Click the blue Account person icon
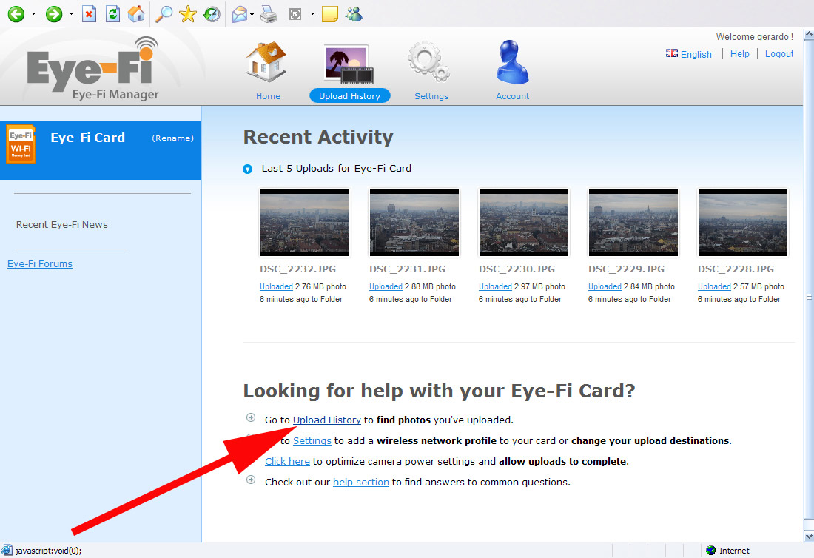The width and height of the screenshot is (814, 558). pos(512,62)
